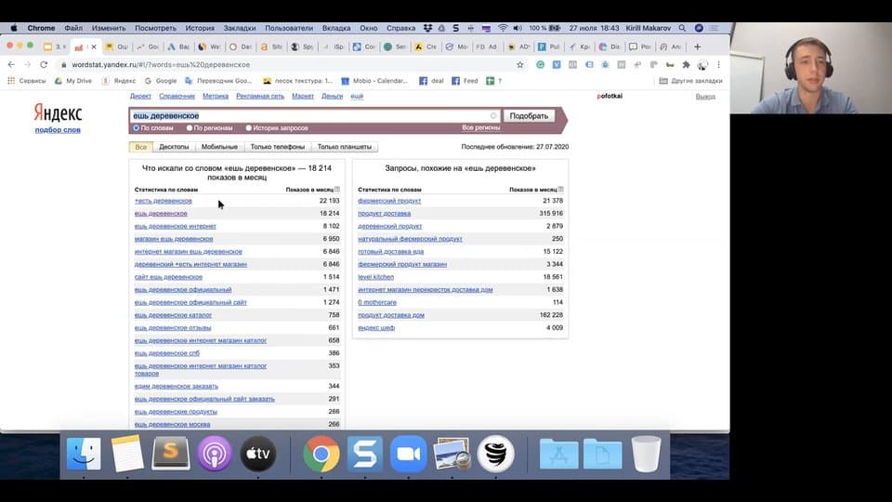Select the По регионам radio option
The height and width of the screenshot is (502, 892).
pos(190,128)
